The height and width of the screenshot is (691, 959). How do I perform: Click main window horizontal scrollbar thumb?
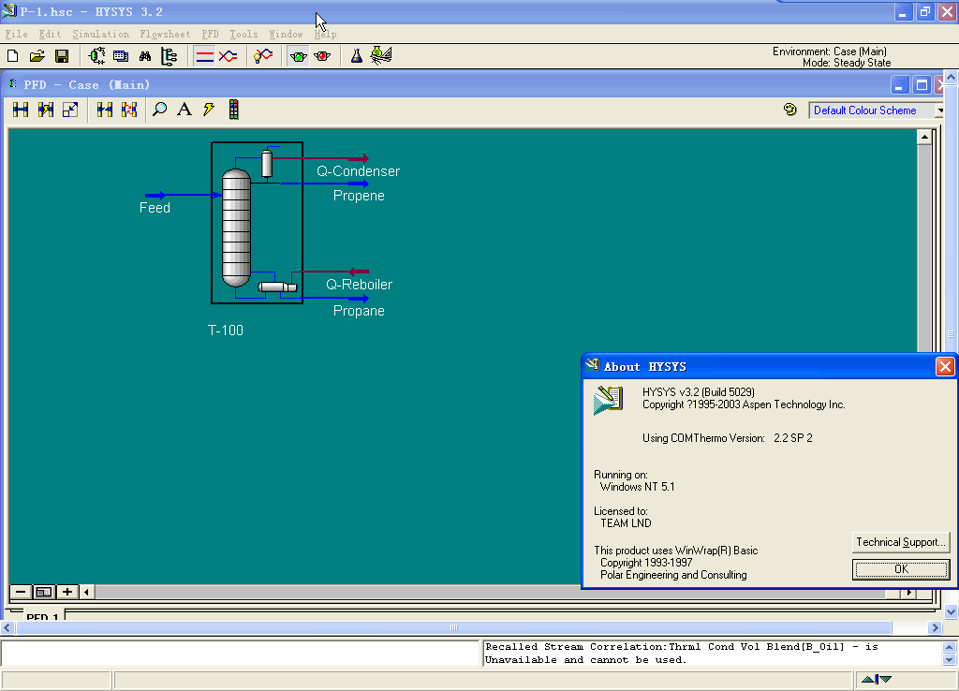(454, 627)
